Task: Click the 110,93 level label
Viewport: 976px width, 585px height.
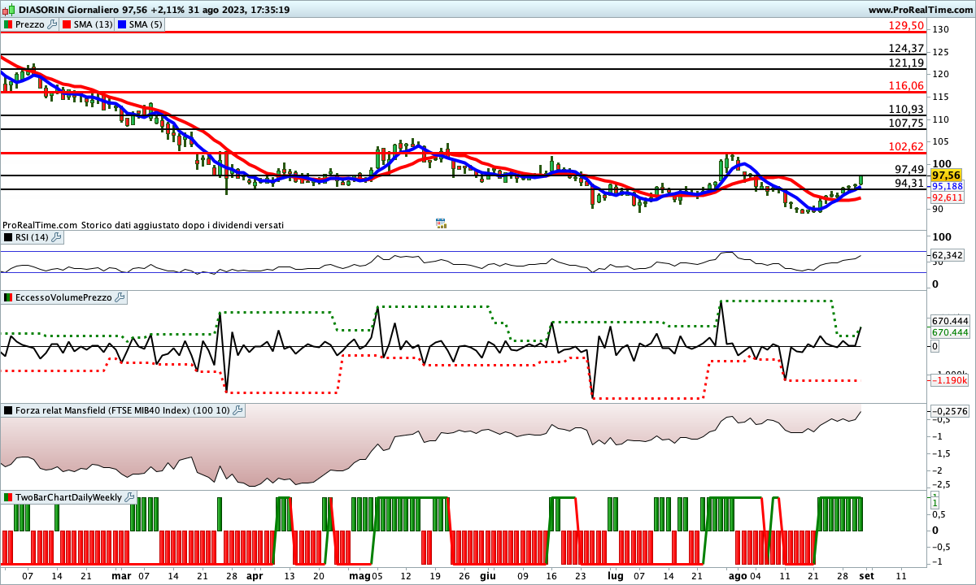Action: coord(907,109)
